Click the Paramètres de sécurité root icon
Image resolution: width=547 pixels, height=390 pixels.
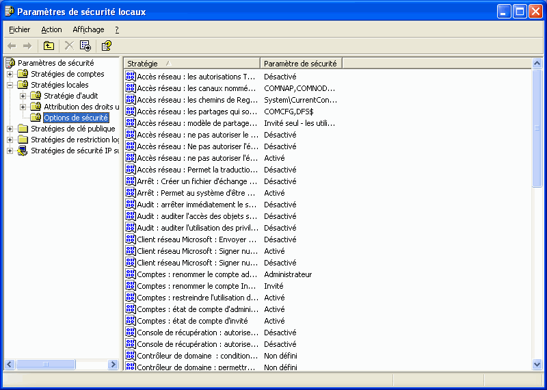(10, 63)
